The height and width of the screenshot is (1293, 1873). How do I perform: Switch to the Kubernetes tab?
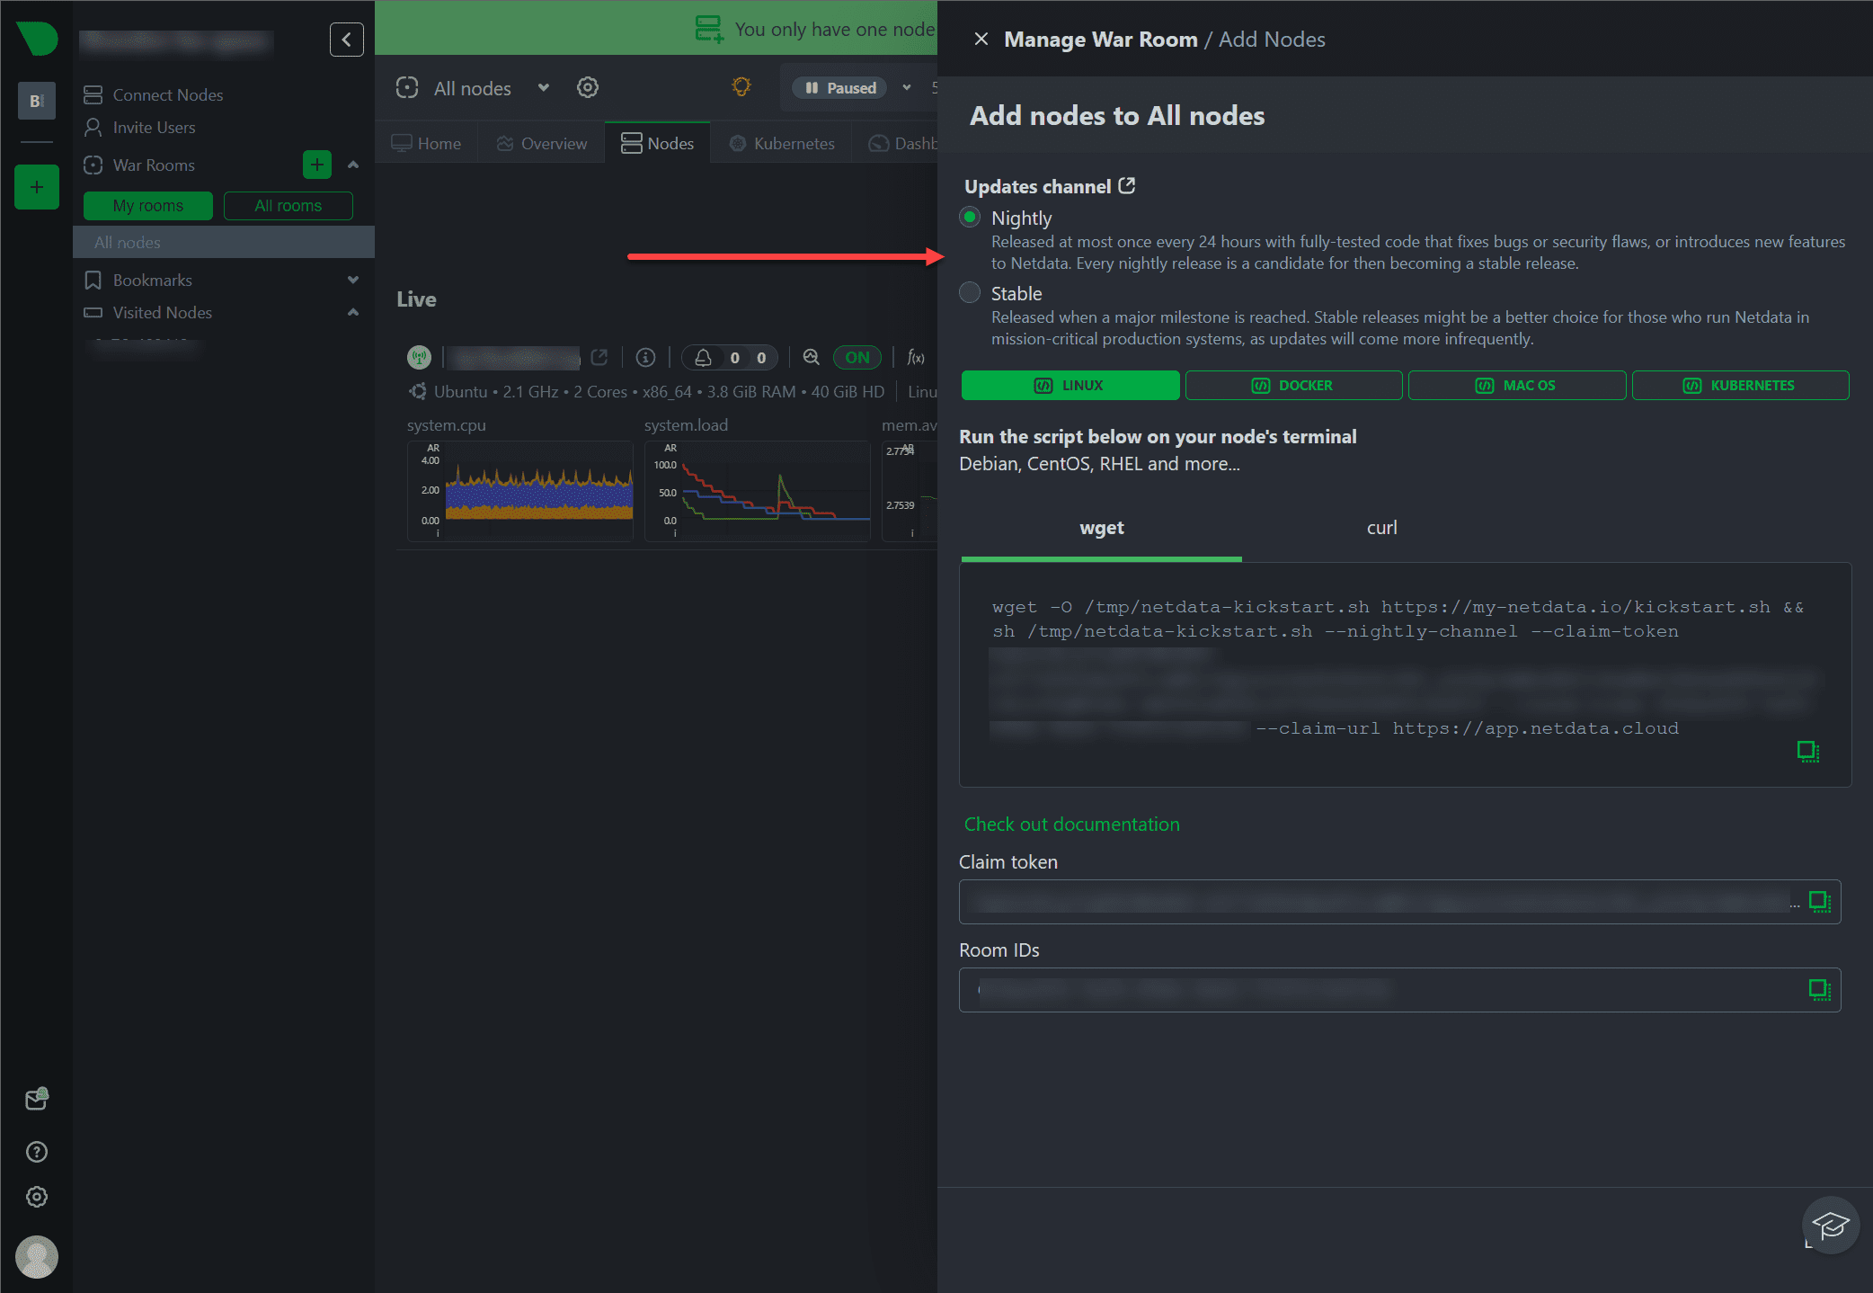tap(782, 143)
